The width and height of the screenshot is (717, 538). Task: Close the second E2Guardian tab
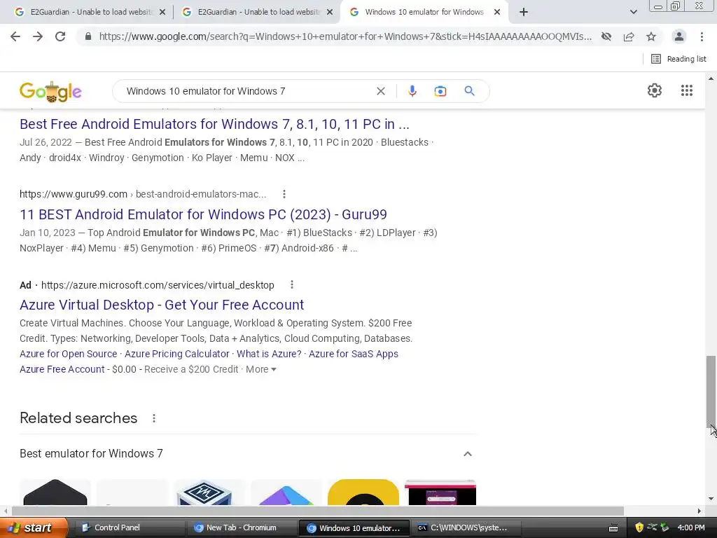(330, 12)
